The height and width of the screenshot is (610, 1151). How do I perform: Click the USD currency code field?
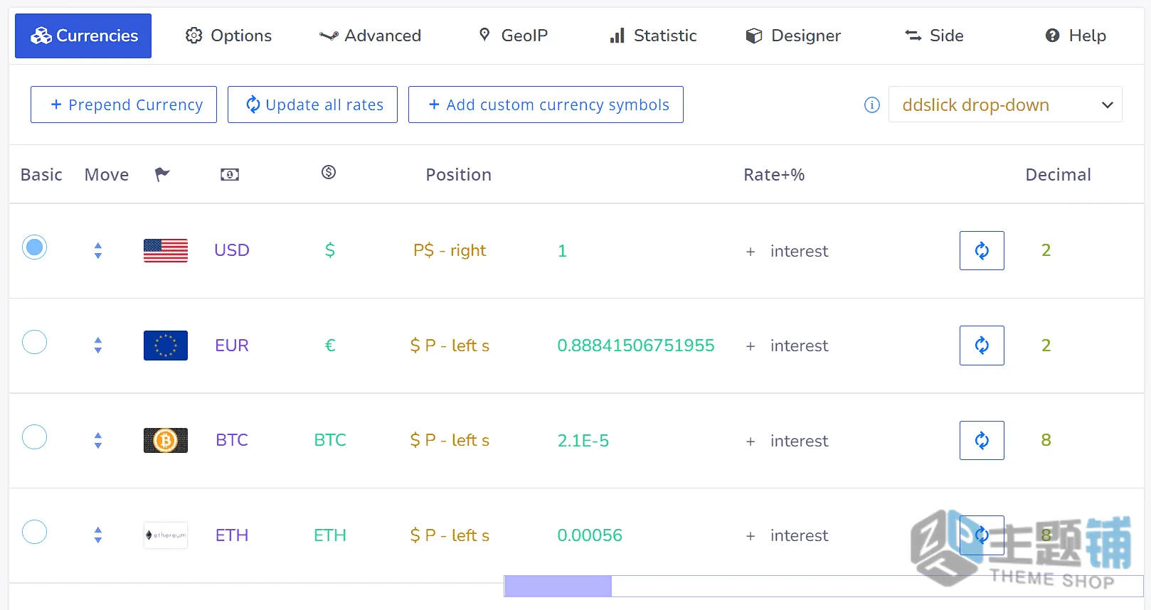pos(232,250)
